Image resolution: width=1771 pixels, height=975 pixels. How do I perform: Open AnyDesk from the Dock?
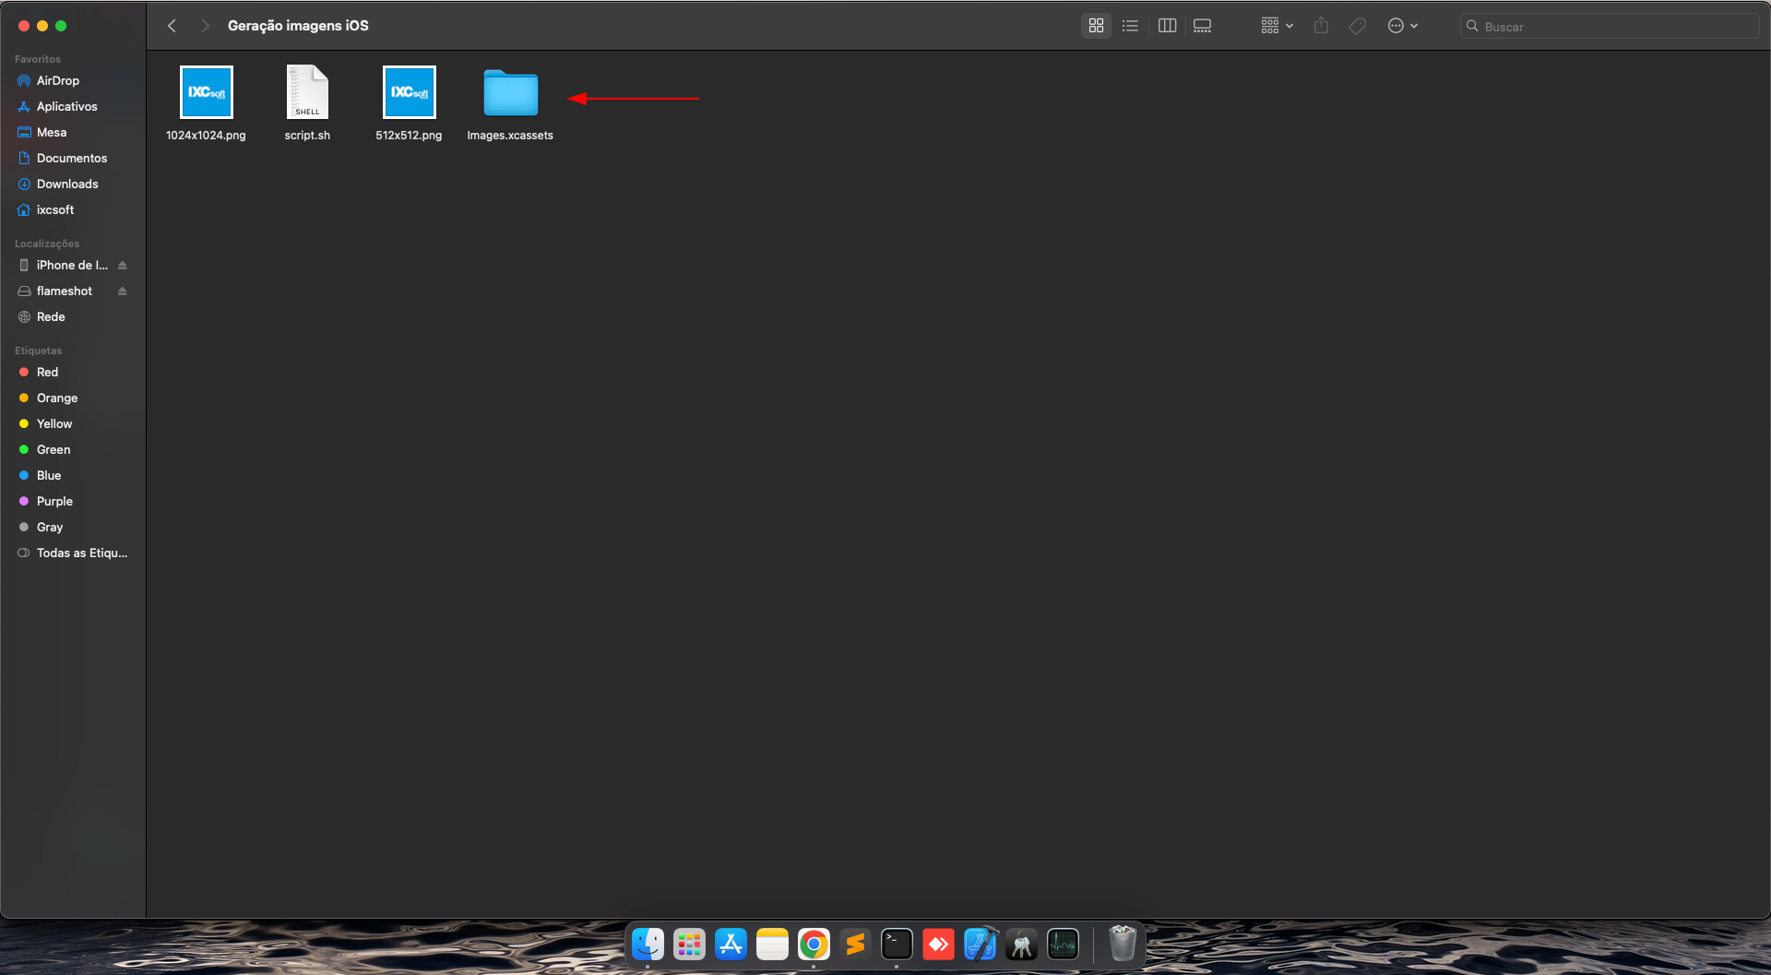point(938,944)
